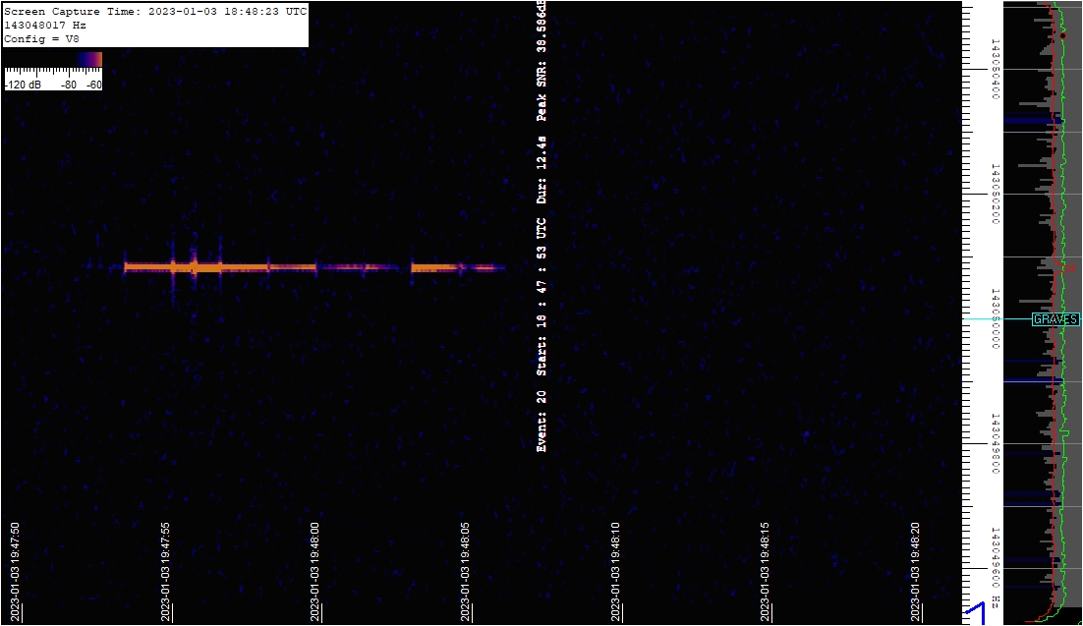Click the red signal spike beside echo frequency
This screenshot has width=1083, height=626.
(x=1067, y=268)
